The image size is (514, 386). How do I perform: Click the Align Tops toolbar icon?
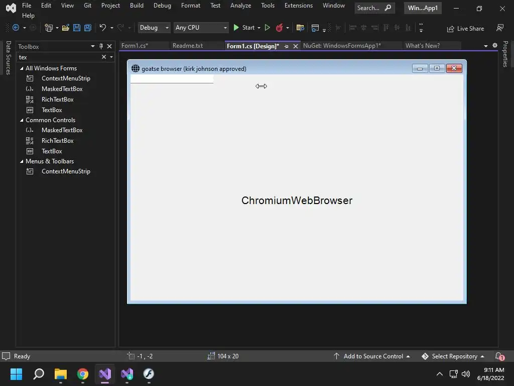tap(386, 28)
